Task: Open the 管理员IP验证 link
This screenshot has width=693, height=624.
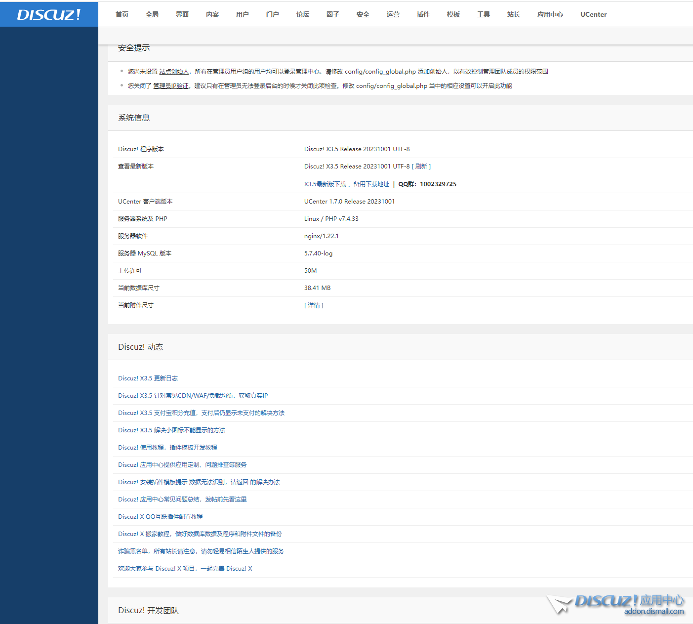Action: pos(171,86)
